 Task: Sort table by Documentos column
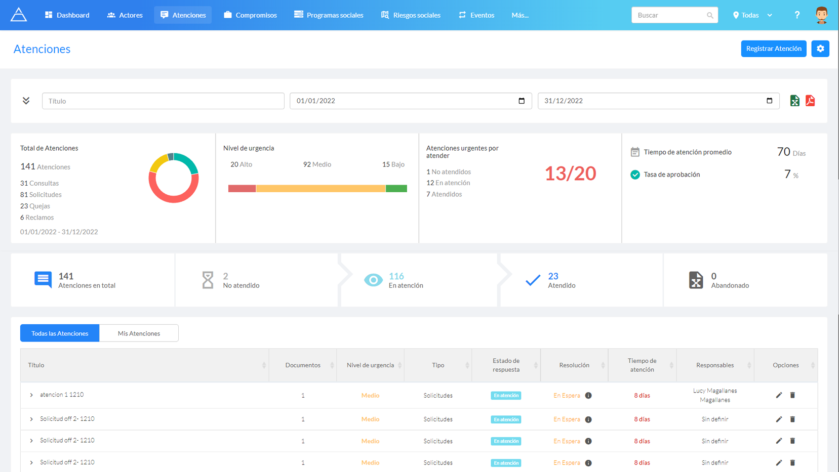(332, 365)
